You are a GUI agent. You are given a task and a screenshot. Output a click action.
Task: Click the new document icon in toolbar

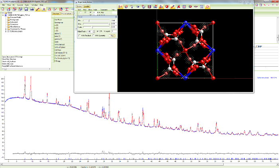click(3, 9)
